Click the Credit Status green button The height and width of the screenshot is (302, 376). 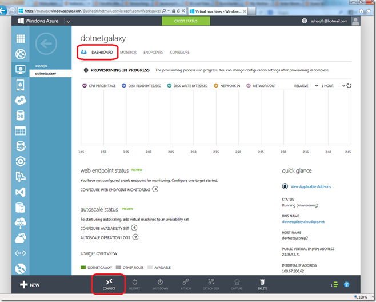186,21
